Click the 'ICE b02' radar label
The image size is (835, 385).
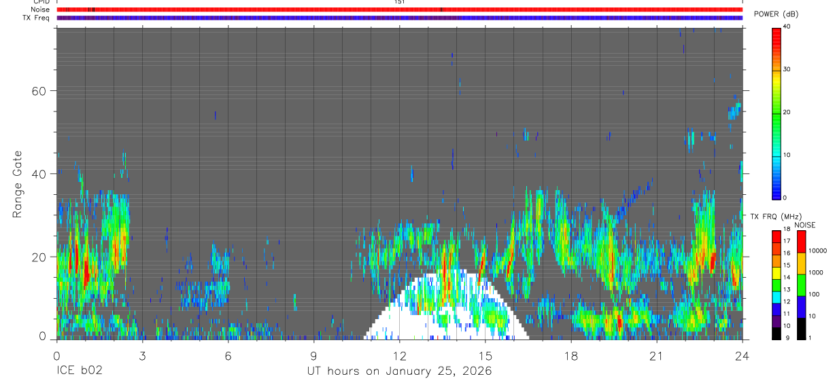79,371
